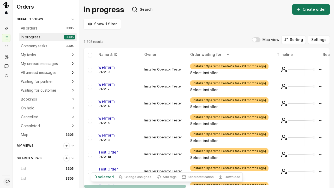Open the Company tasks view
Screen dimensions: 334x188
click(x=48, y=46)
